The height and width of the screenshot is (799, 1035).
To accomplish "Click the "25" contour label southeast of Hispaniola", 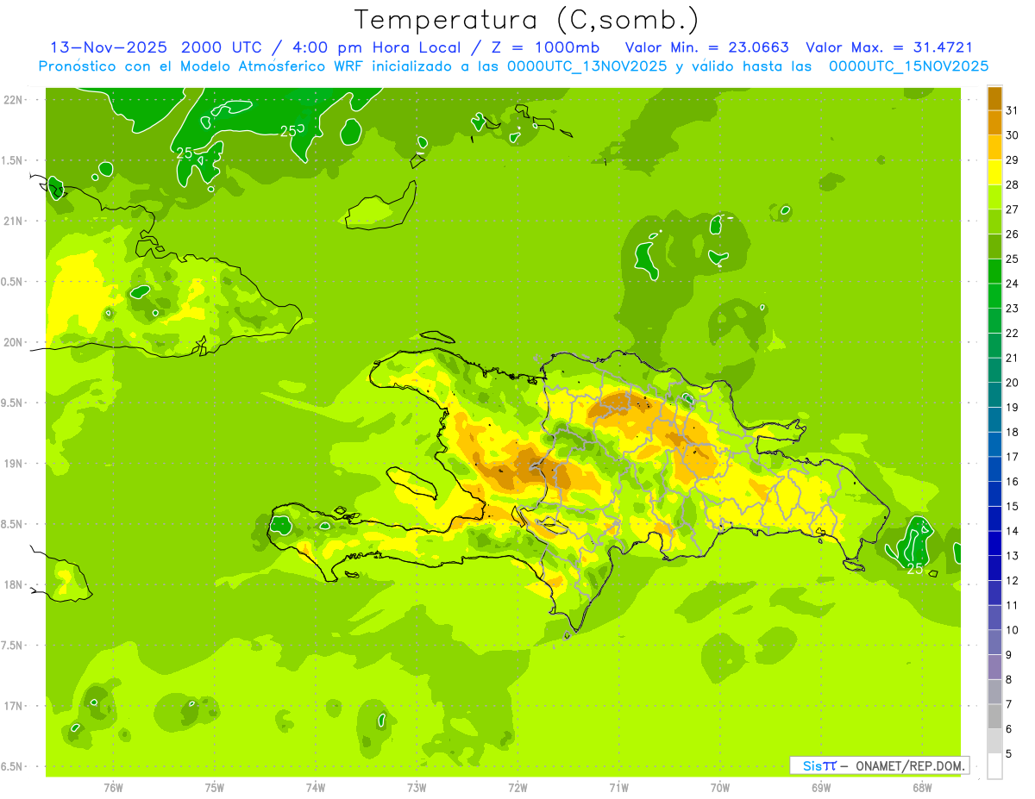I will [x=914, y=568].
